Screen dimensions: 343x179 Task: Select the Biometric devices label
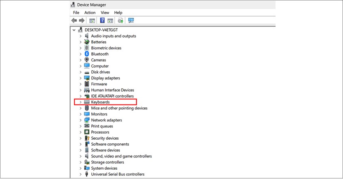pyautogui.click(x=106, y=48)
